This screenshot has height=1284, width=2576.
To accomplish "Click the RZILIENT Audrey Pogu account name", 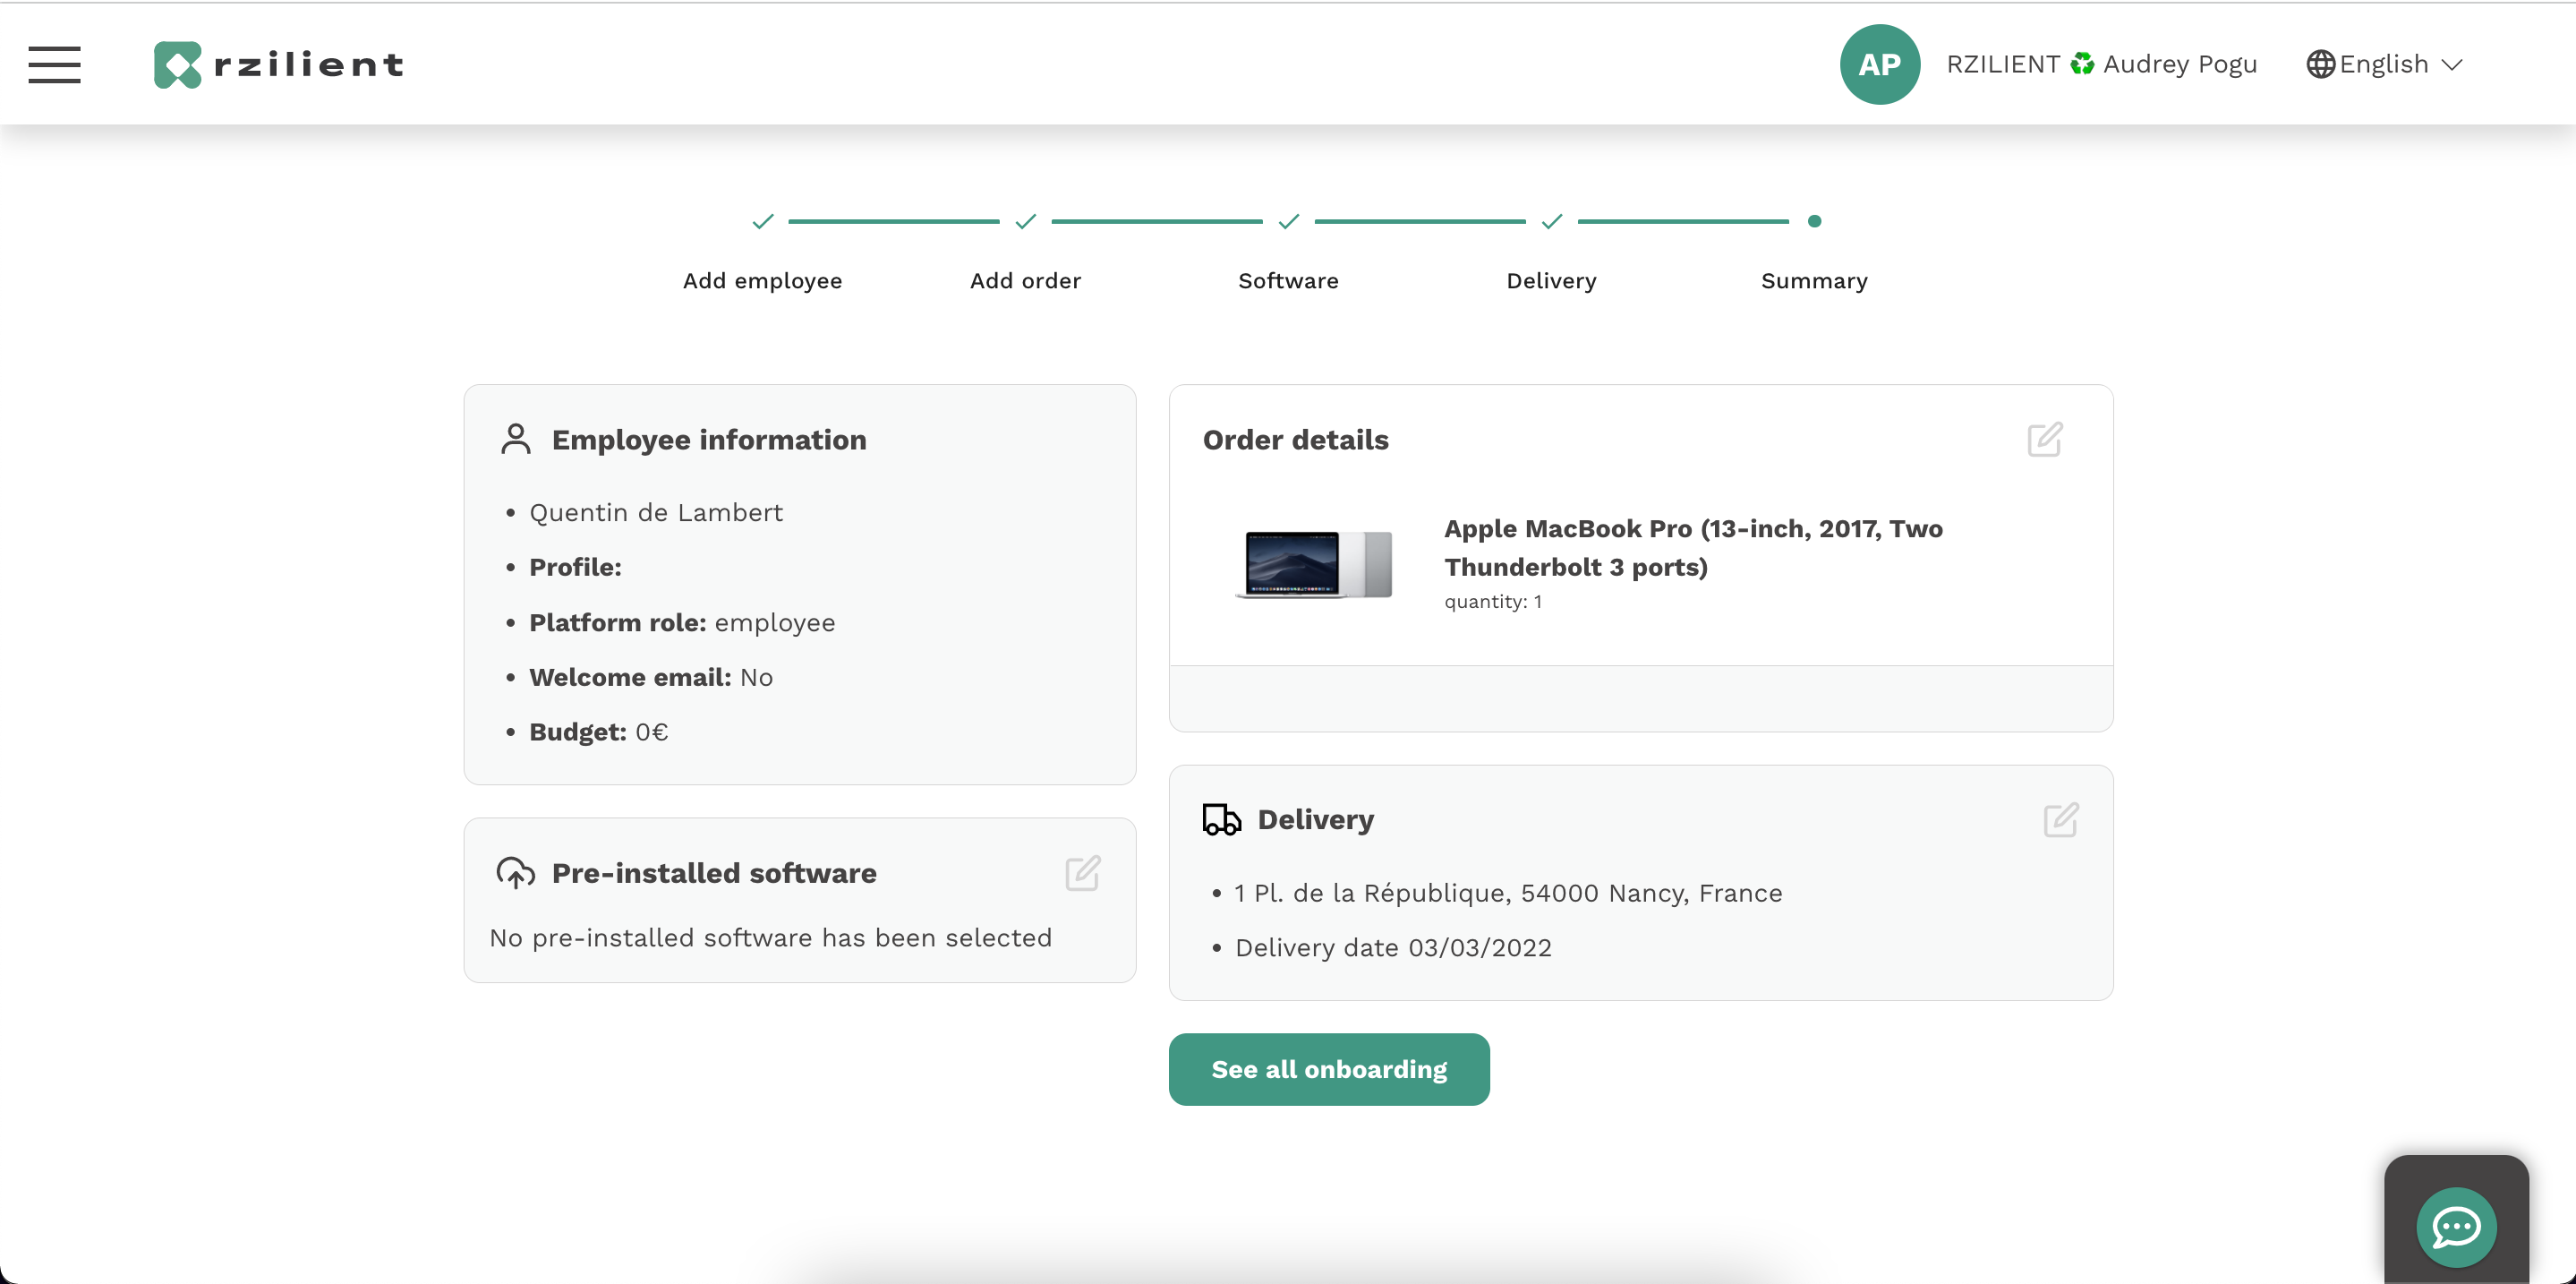I will (2100, 64).
